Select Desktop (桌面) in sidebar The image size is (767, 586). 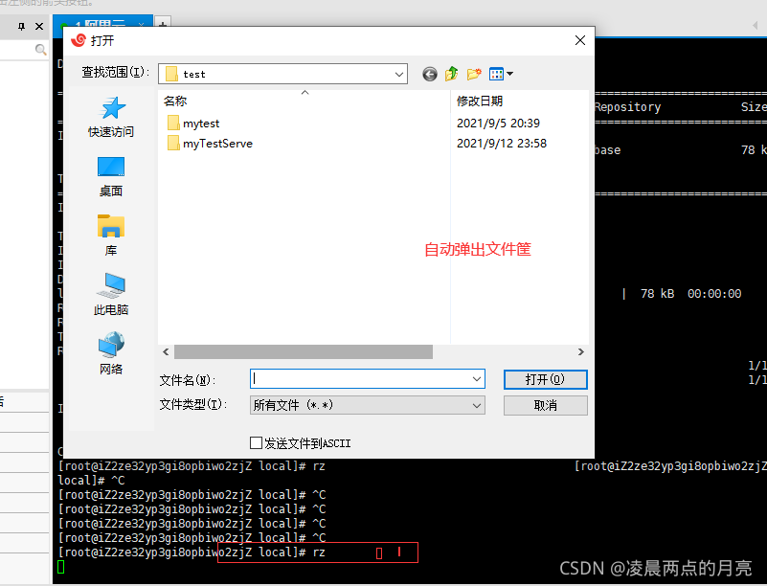[x=111, y=176]
